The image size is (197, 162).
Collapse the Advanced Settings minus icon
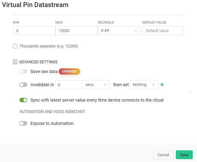[15, 62]
